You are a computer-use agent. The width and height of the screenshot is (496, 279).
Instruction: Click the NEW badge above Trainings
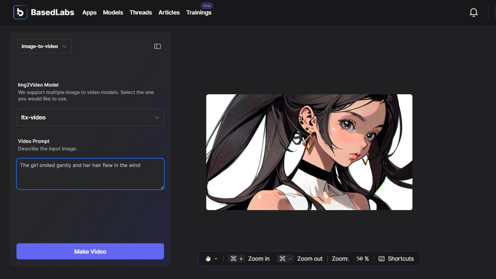click(206, 6)
